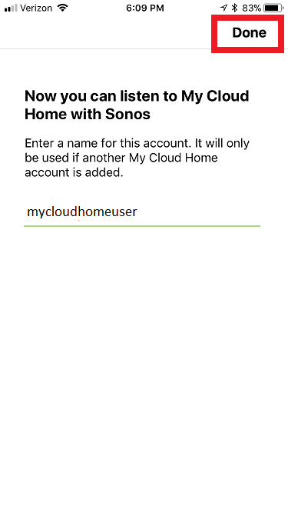Tap the Bluetooth status icon
This screenshot has height=513, width=288.
tap(234, 8)
